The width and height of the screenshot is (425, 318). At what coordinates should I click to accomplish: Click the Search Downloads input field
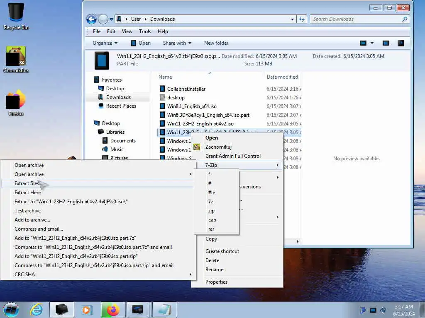[355, 19]
